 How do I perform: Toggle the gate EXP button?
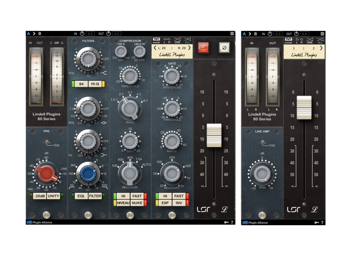(165, 203)
